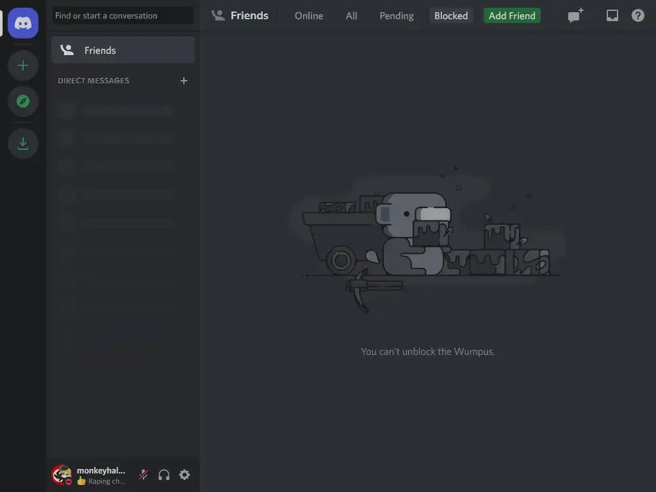656x492 pixels.
Task: Switch to the All friends tab
Action: (352, 16)
